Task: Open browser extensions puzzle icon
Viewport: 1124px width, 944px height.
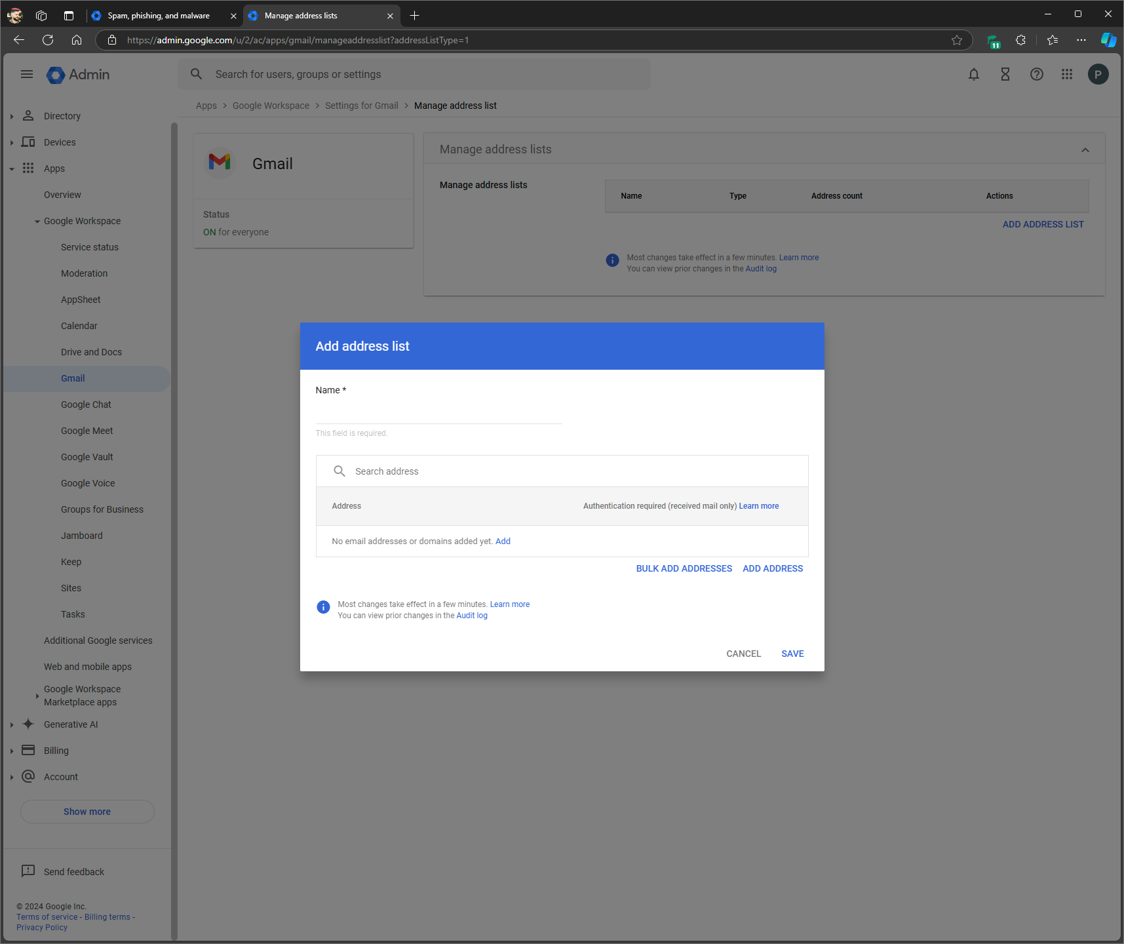Action: pyautogui.click(x=1020, y=40)
